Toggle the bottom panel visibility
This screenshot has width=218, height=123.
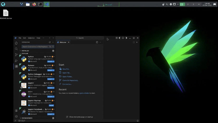[123, 38]
